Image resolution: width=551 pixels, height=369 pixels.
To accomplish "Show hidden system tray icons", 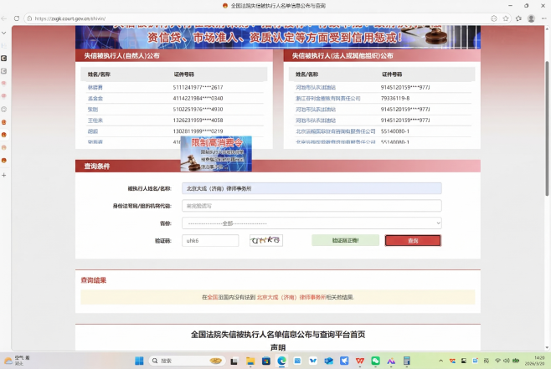I will point(440,361).
